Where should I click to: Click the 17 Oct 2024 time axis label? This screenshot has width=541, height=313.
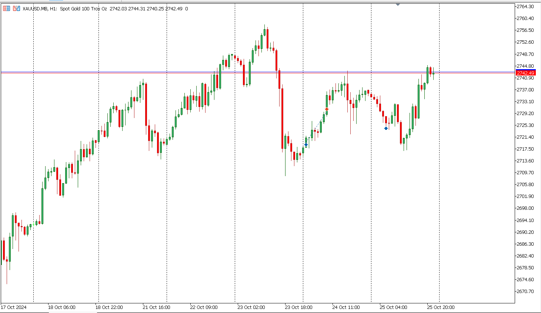(x=14, y=307)
